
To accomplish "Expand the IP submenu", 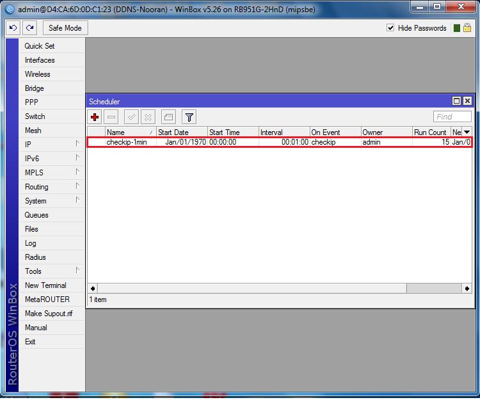I will tap(45, 145).
